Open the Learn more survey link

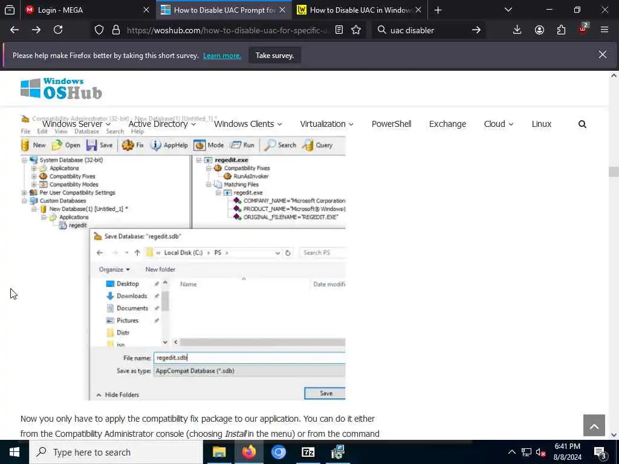[222, 56]
